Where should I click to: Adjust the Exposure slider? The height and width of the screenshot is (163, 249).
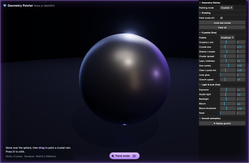coord(228,90)
